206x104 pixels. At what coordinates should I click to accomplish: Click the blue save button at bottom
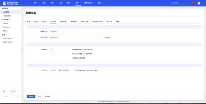click(31, 96)
